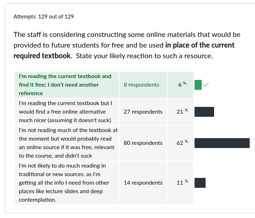Select the answer about lecture slides and deep contemplation
Viewport: 255px width, 218px height.
(67, 183)
